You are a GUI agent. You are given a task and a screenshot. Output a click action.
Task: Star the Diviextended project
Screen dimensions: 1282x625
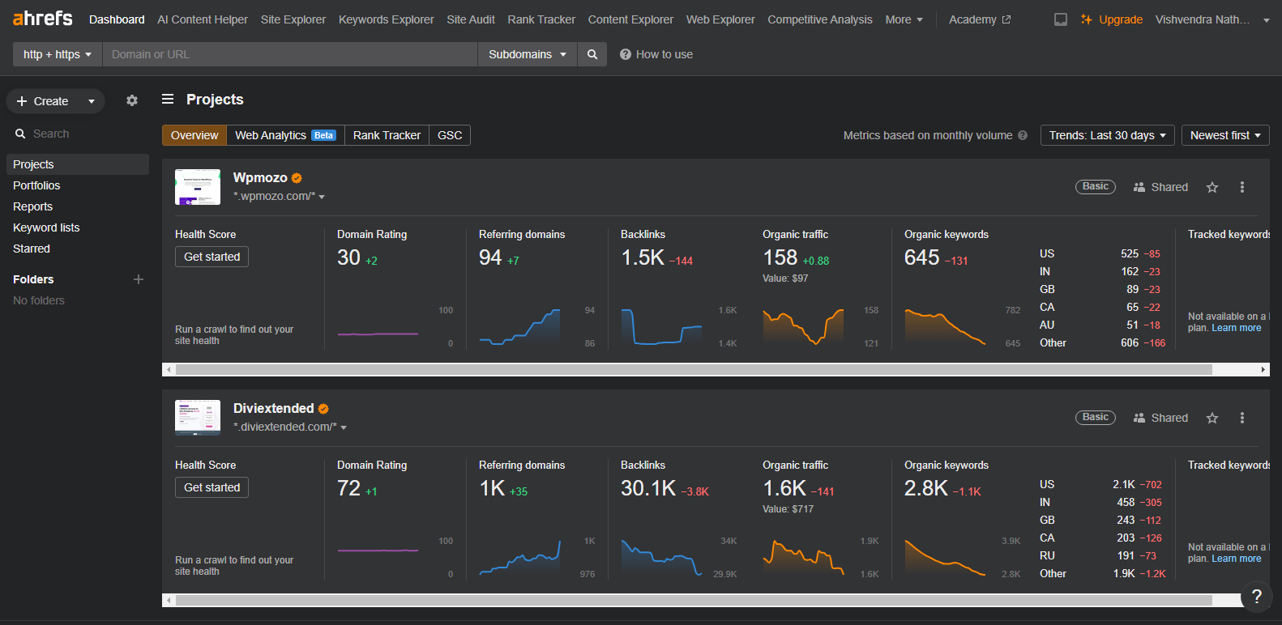click(x=1212, y=418)
